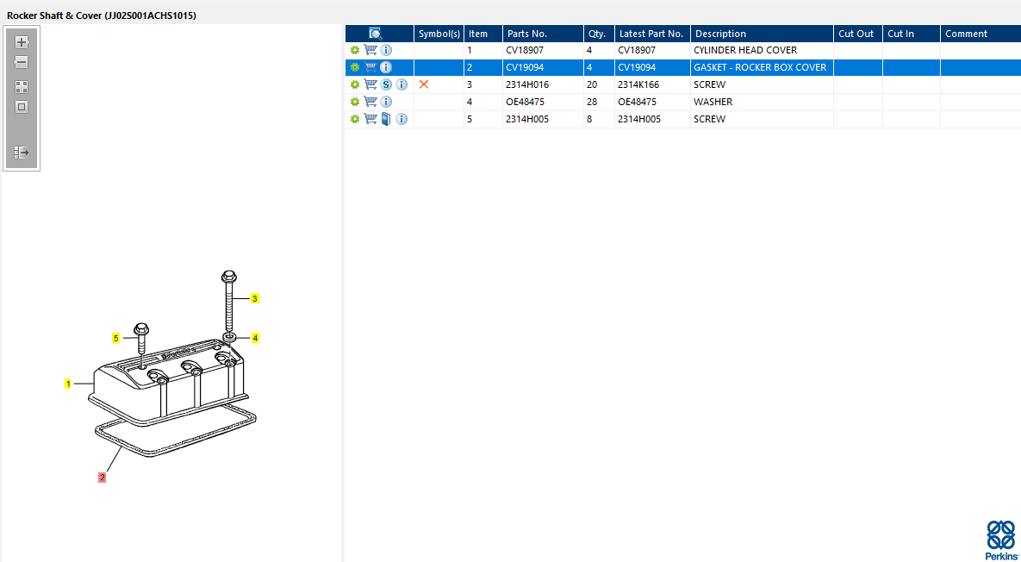This screenshot has height=562, width=1021.
Task: Open info for WASHER row
Action: [386, 102]
